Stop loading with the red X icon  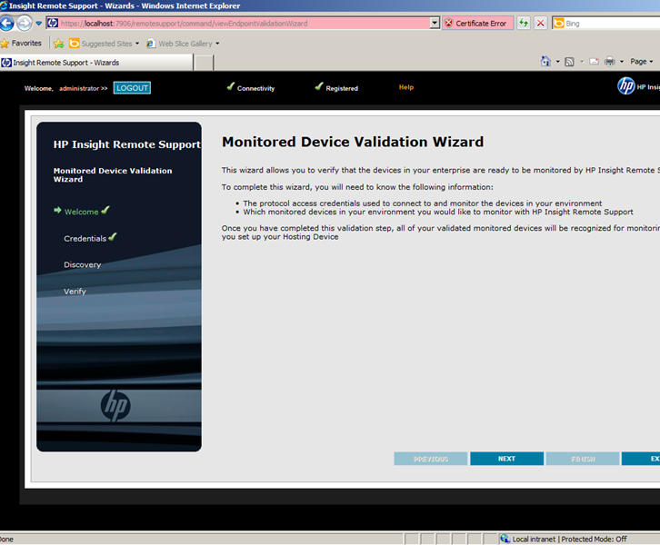tap(541, 23)
